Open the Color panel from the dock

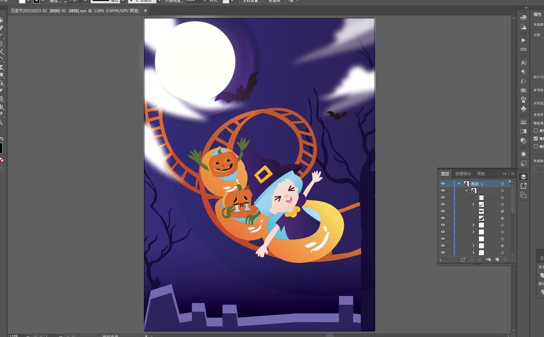pos(523,18)
